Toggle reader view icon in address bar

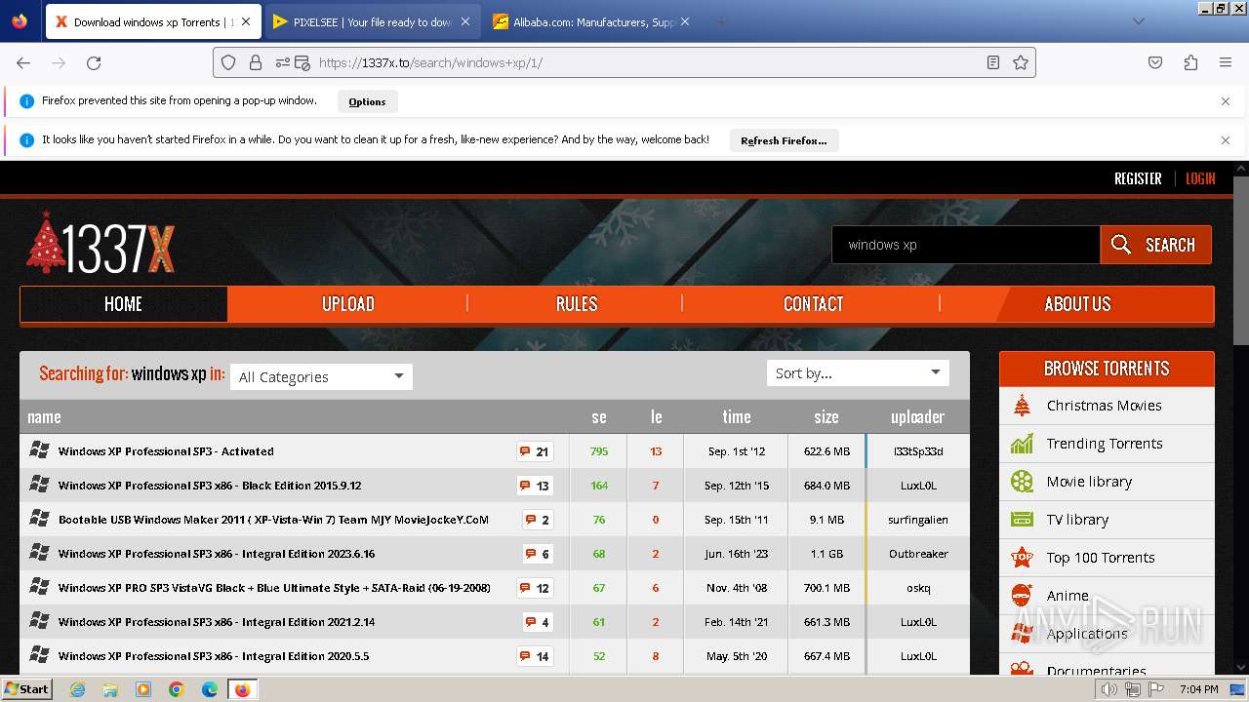coord(993,62)
